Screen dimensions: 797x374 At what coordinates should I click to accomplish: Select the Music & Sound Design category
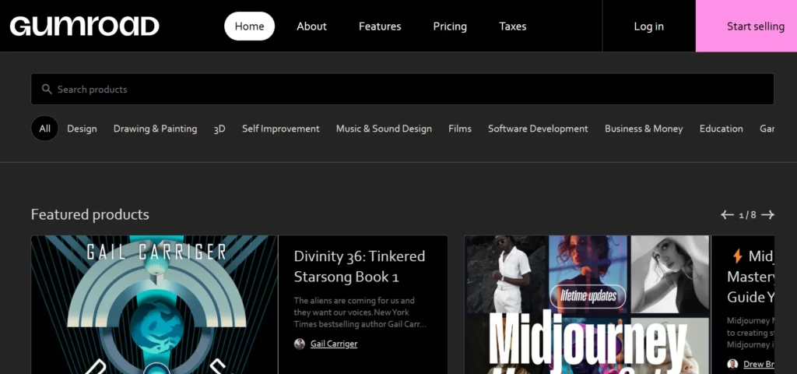pos(384,129)
